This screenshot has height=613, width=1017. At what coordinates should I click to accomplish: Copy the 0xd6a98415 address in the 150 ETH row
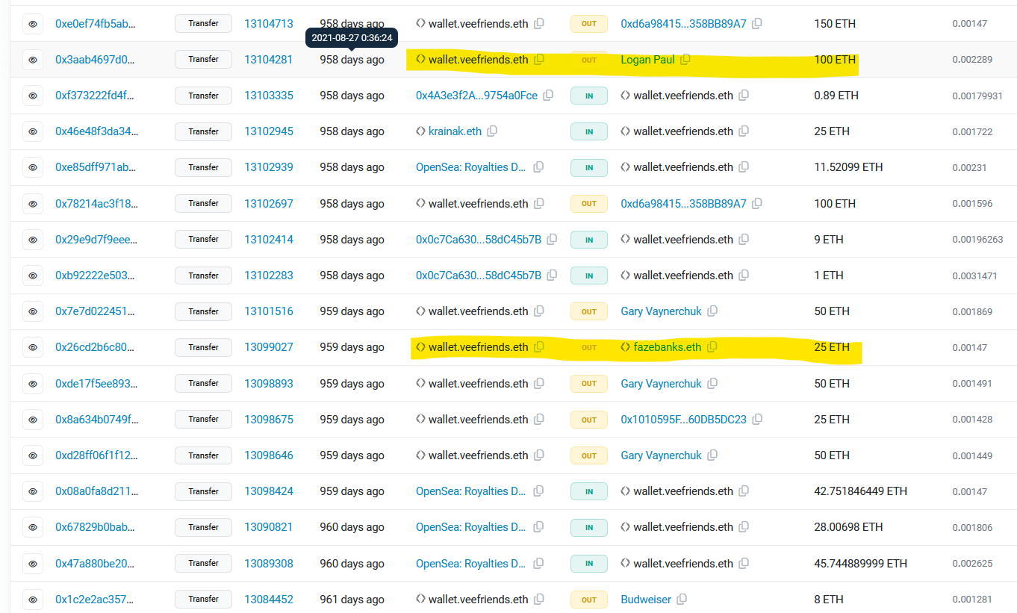click(757, 24)
